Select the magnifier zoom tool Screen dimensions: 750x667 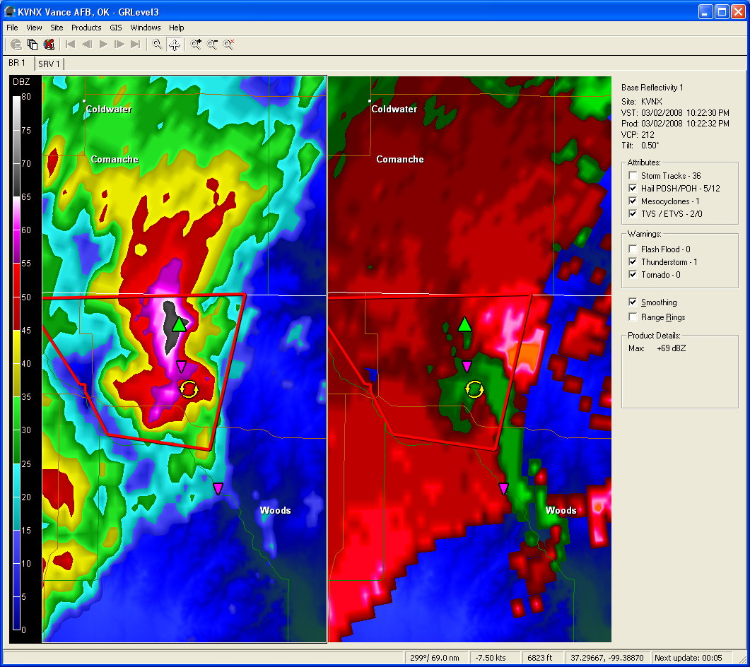coord(157,45)
